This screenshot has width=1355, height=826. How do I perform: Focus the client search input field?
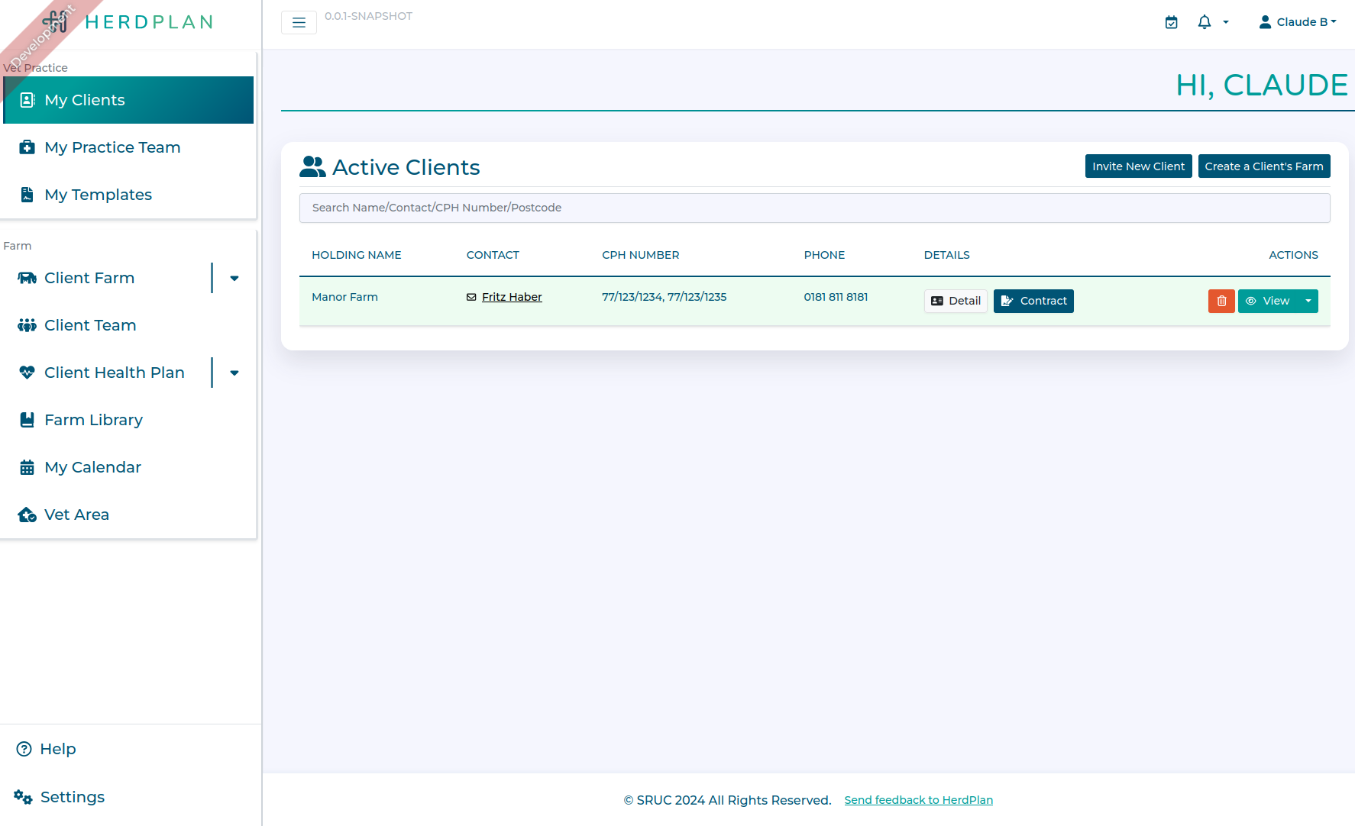[814, 208]
